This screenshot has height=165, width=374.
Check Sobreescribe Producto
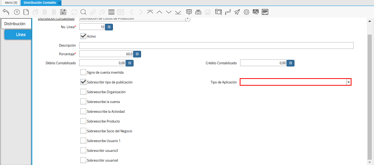(x=83, y=121)
